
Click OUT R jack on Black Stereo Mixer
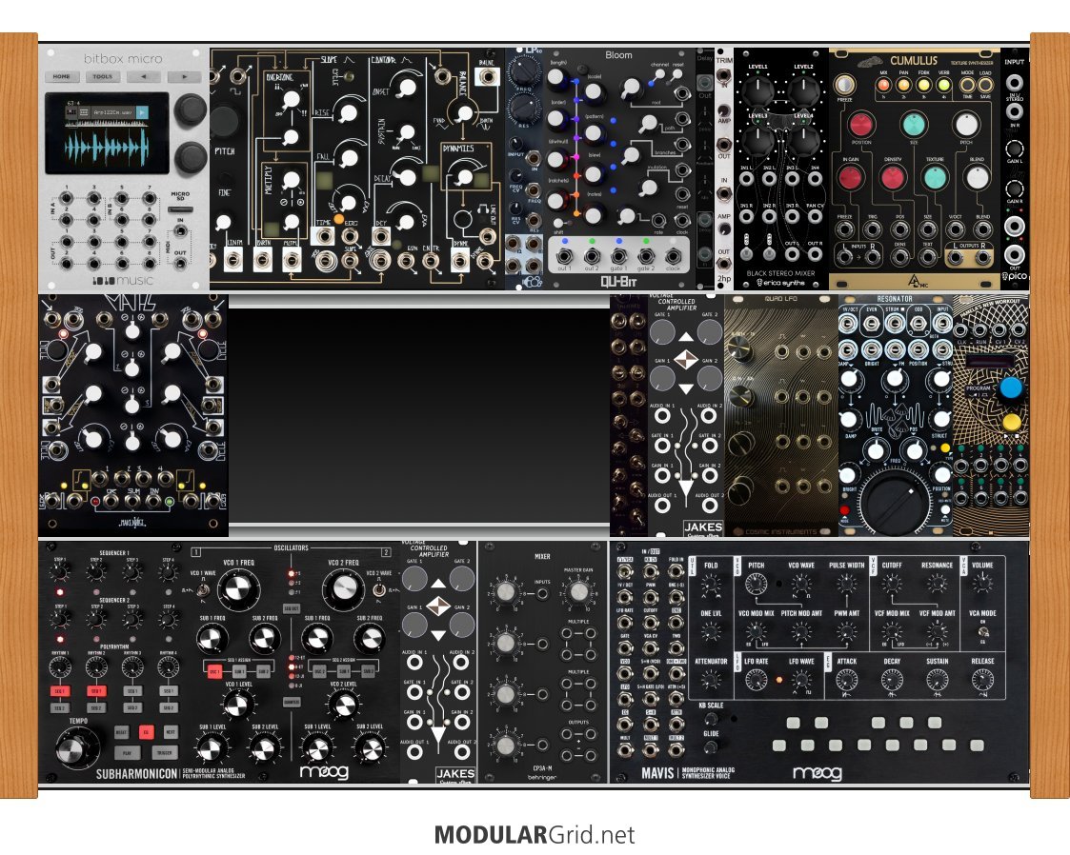pos(814,254)
